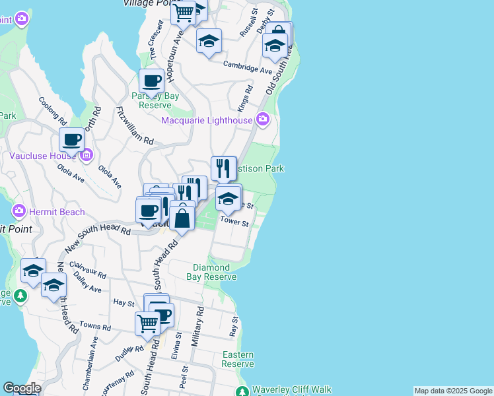
Task: Click the cafe marker at Parsley Bay Reserve
Action: pos(151,82)
